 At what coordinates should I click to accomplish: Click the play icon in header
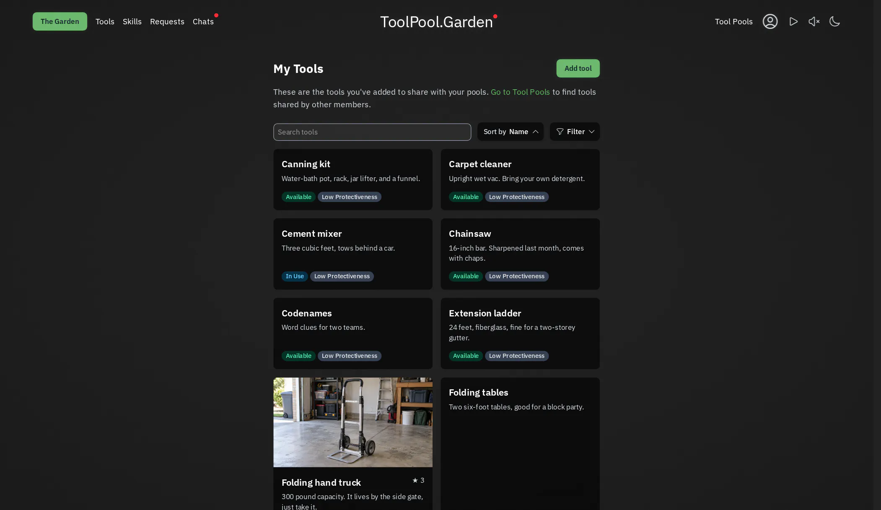[793, 21]
